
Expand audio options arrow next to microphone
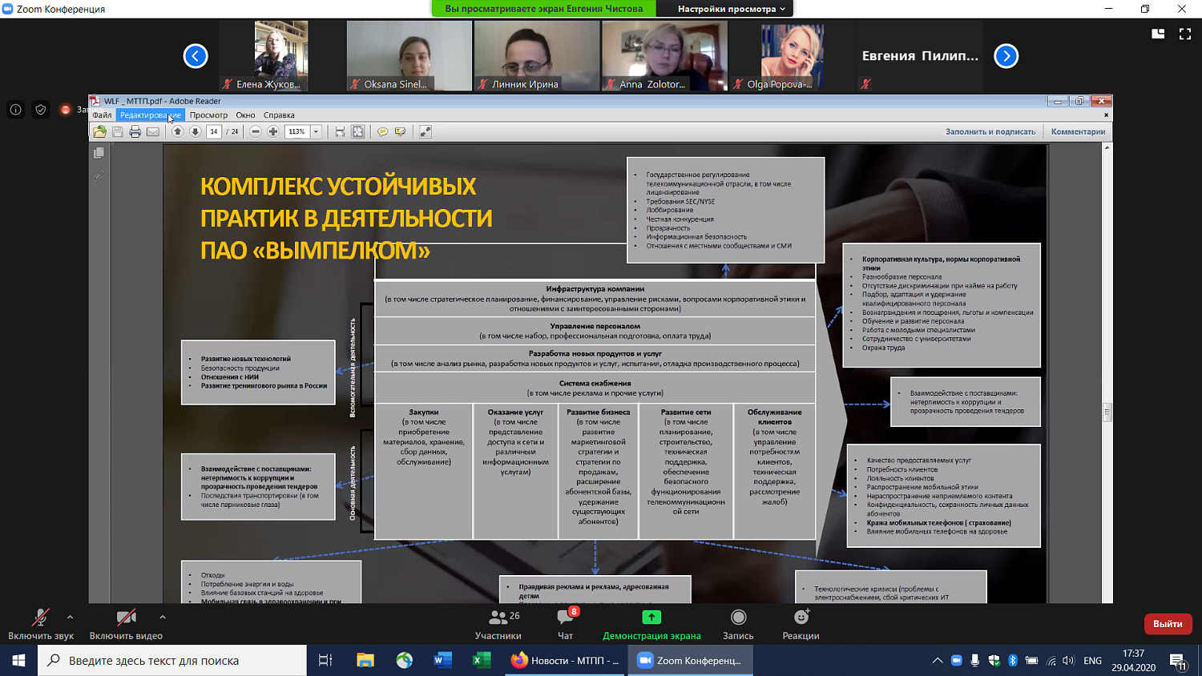70,617
